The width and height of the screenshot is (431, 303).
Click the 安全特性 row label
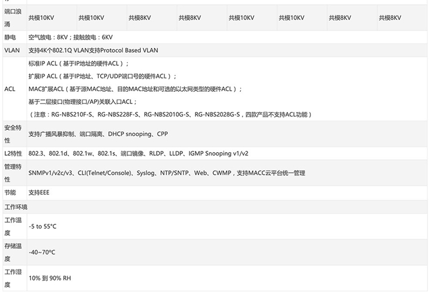click(13, 134)
